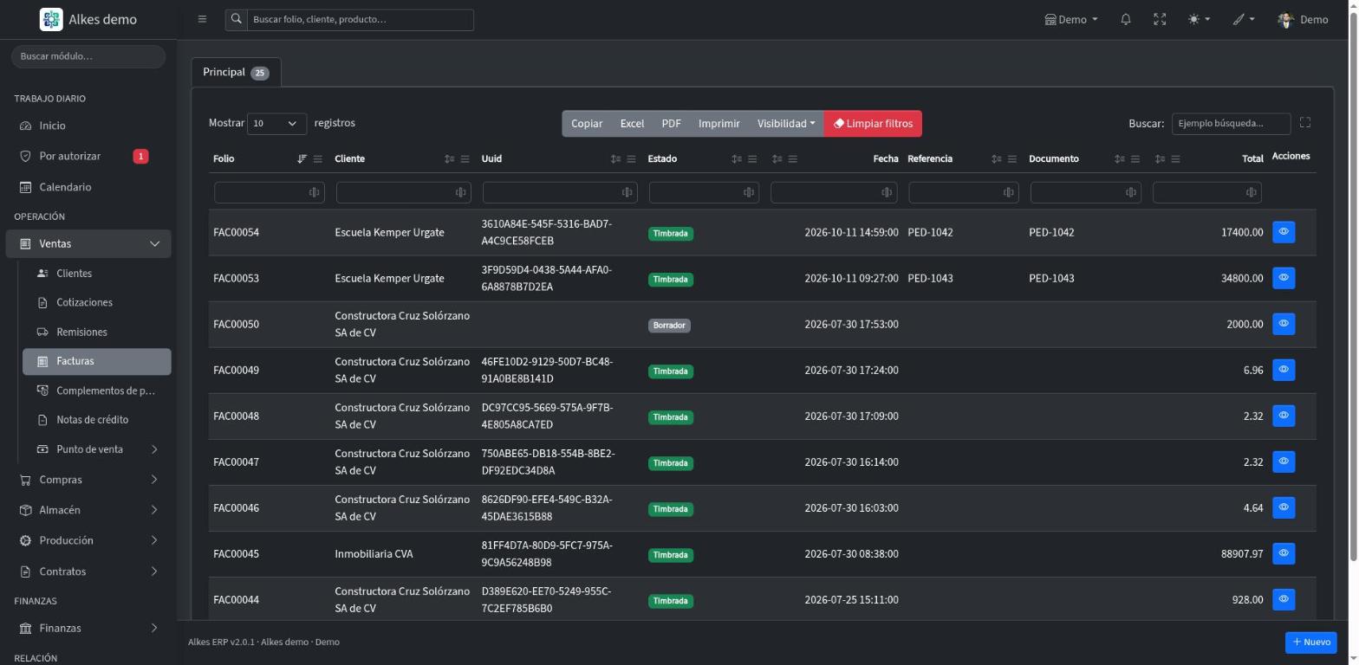Open the Documento column menu icon
The image size is (1359, 665).
point(1135,159)
